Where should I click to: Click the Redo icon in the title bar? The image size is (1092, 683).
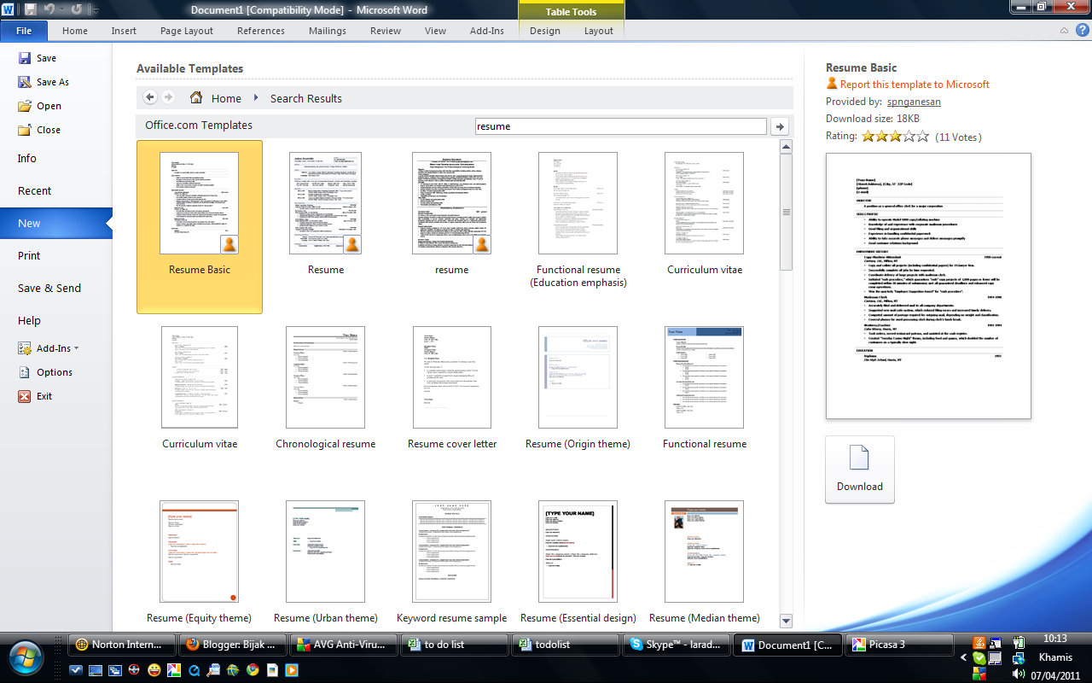(x=77, y=9)
